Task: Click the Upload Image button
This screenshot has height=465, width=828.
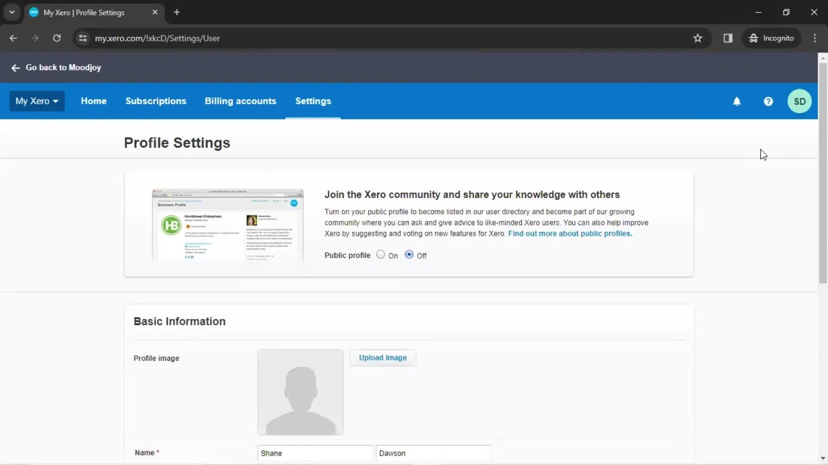Action: click(x=383, y=358)
